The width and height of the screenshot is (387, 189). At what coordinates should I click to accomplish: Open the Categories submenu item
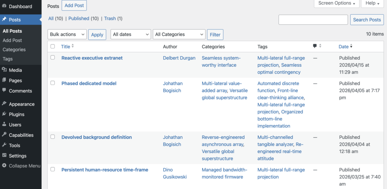(x=14, y=49)
